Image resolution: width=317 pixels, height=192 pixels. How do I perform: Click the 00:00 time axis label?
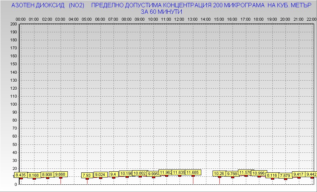pyautogui.click(x=21, y=19)
